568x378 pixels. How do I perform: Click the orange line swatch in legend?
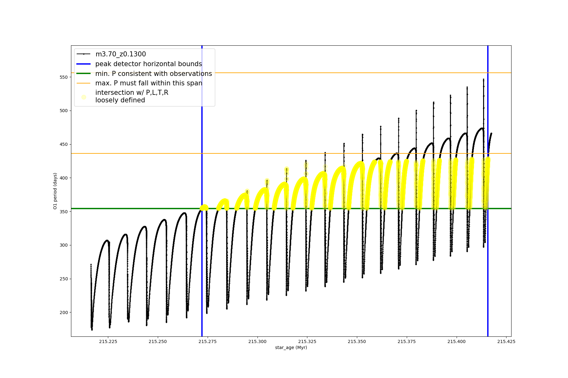84,83
